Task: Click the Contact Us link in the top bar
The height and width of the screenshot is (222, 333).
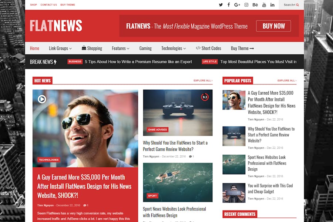Action: [x=48, y=5]
